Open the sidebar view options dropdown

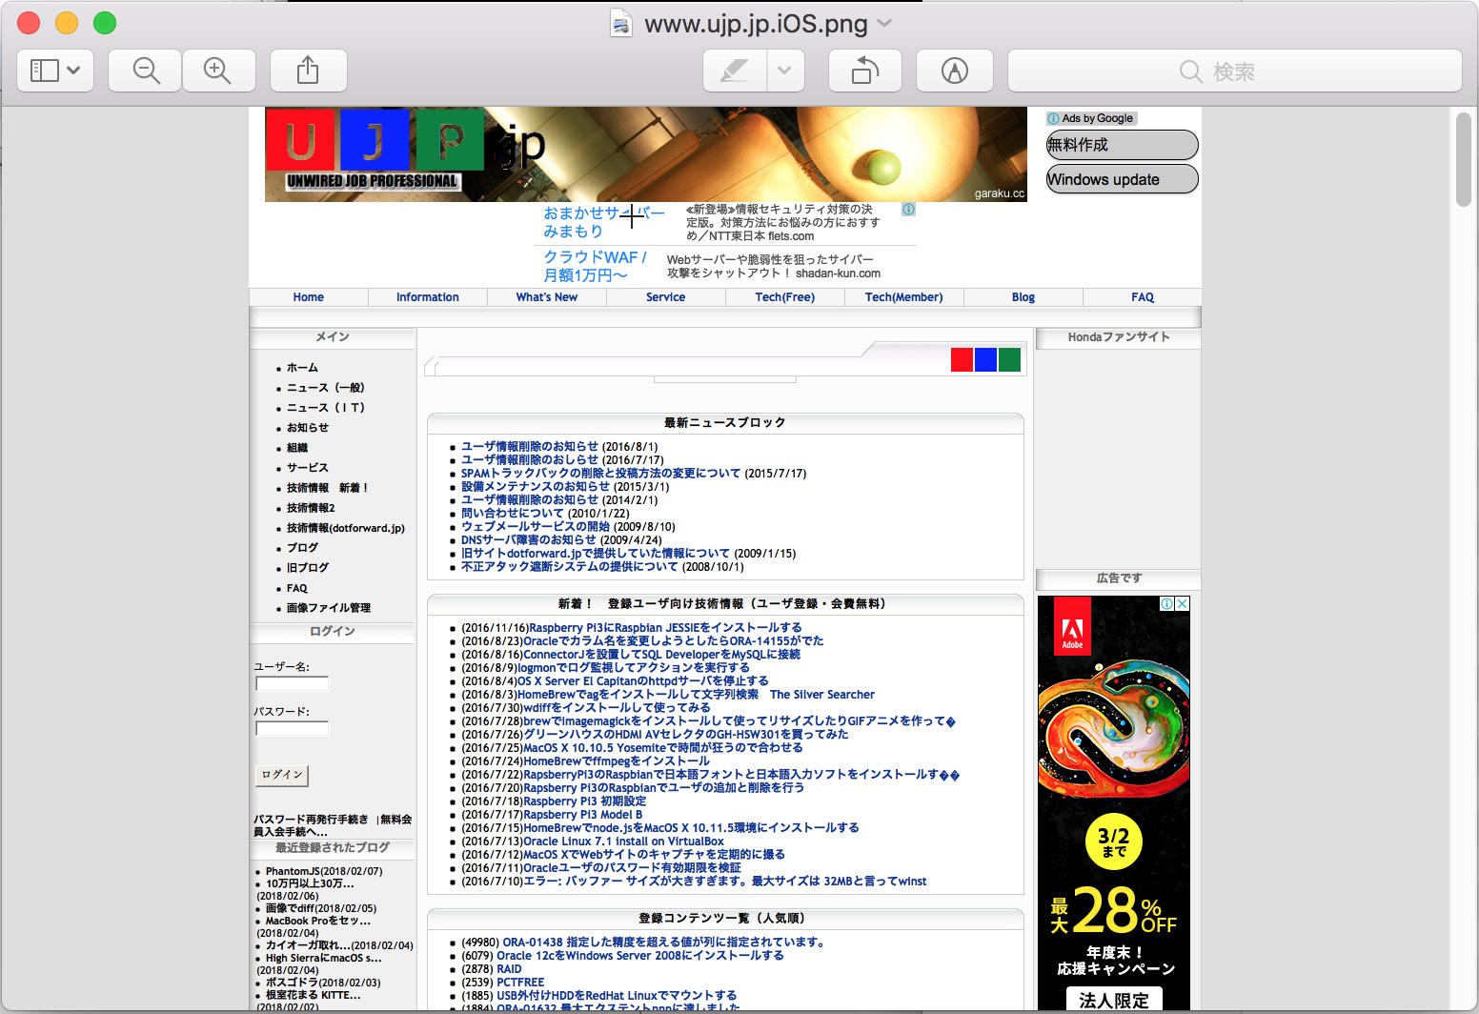pos(55,71)
